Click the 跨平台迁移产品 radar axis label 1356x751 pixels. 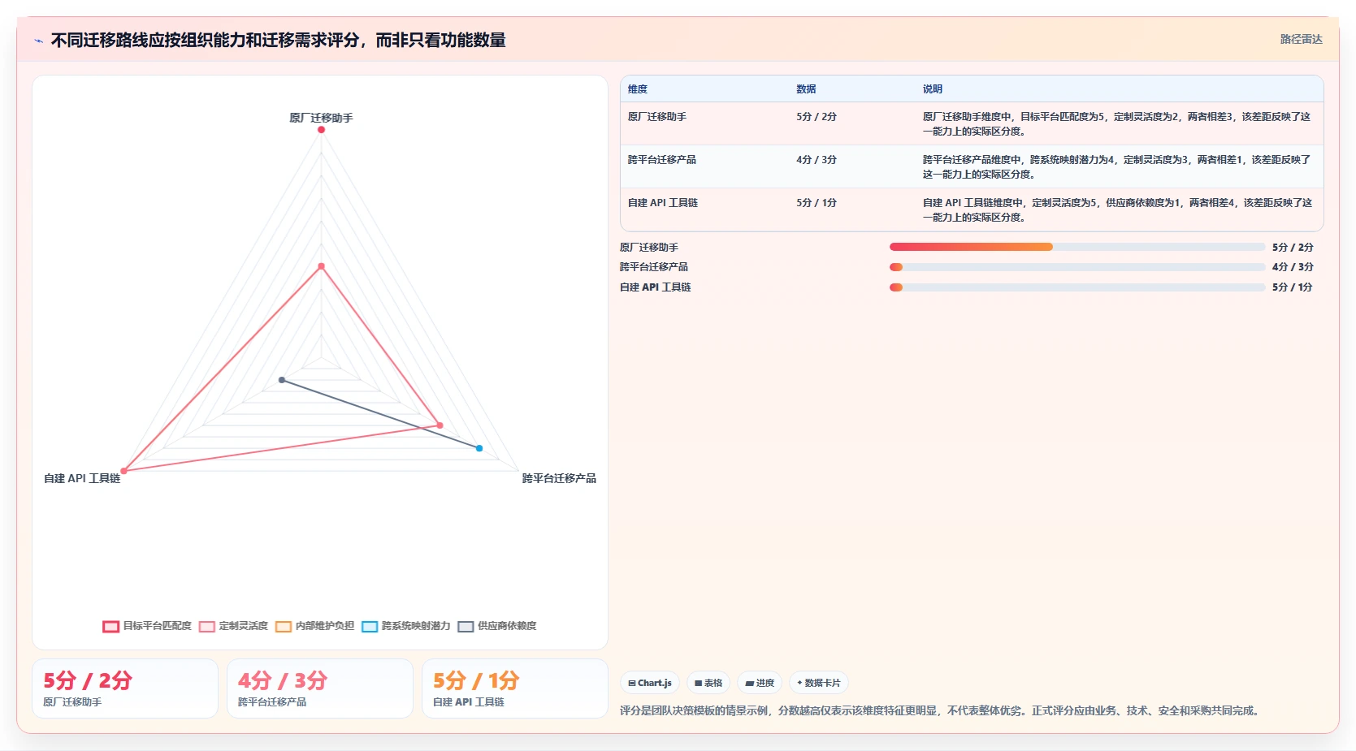(x=559, y=478)
